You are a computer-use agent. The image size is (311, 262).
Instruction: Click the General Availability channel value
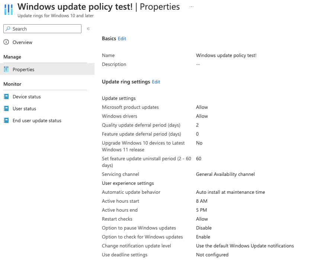225,174
